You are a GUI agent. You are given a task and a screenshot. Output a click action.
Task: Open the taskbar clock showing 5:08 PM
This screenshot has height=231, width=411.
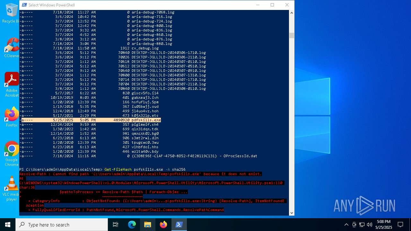[x=384, y=225]
